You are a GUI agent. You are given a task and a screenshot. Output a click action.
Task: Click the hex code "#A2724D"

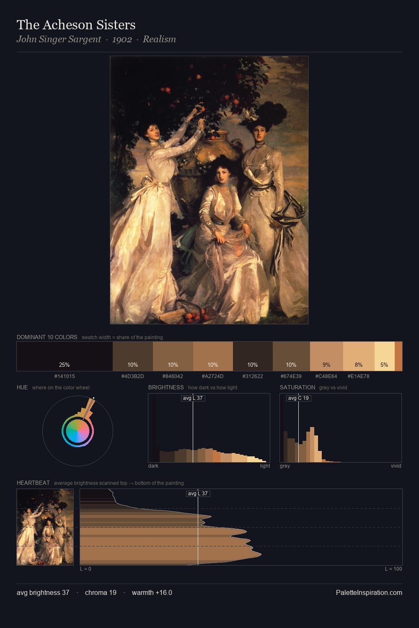point(213,376)
